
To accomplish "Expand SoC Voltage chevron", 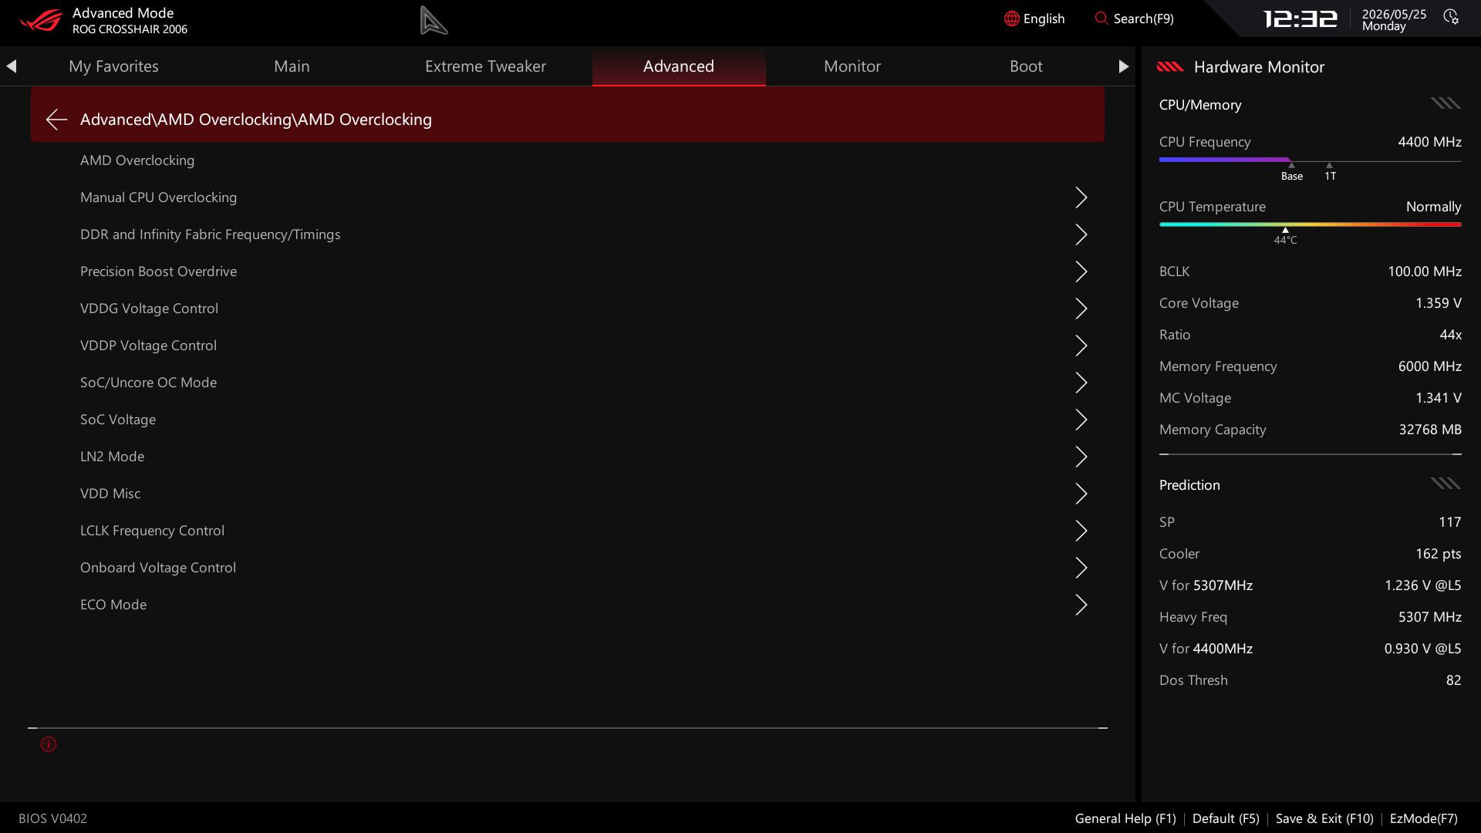I will tap(1081, 420).
